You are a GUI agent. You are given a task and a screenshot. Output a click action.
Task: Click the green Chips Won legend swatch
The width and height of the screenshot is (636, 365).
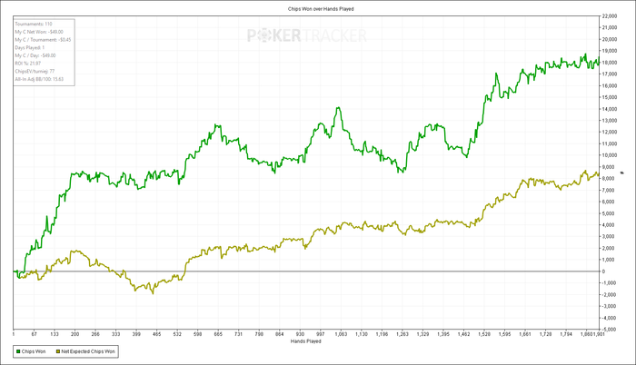[x=18, y=351]
